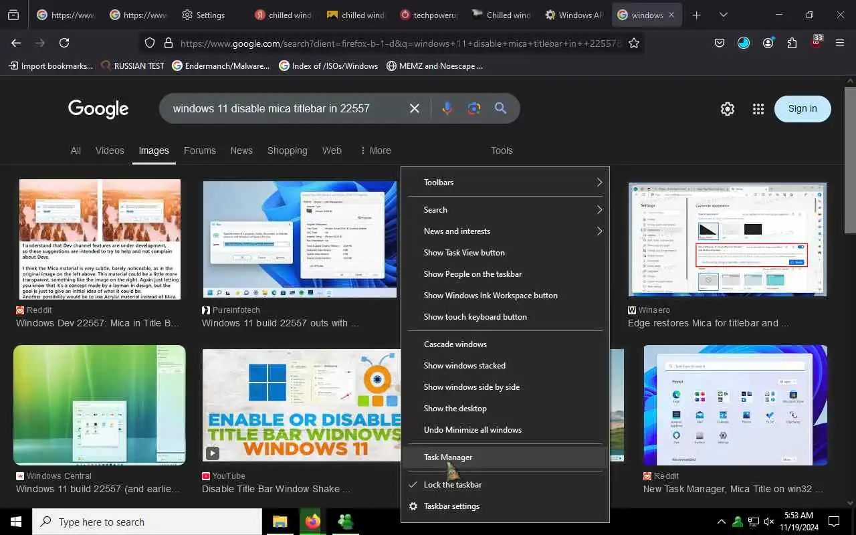The height and width of the screenshot is (535, 856).
Task: Click the green people app on the taskbar
Action: click(345, 522)
